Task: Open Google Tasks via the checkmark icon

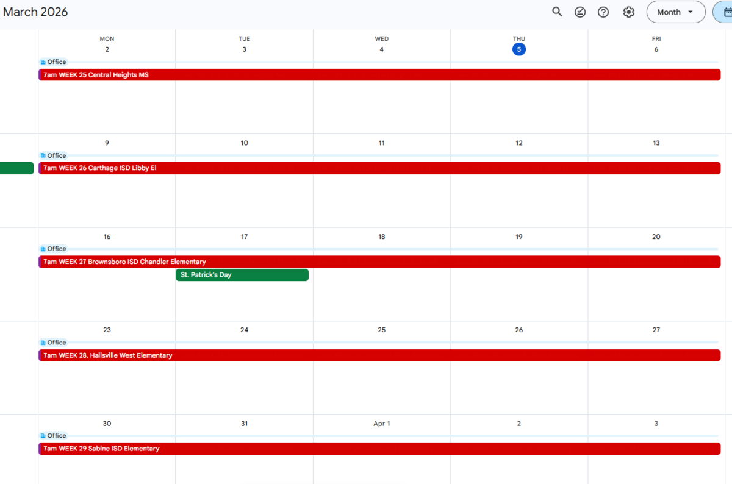Action: pos(580,12)
